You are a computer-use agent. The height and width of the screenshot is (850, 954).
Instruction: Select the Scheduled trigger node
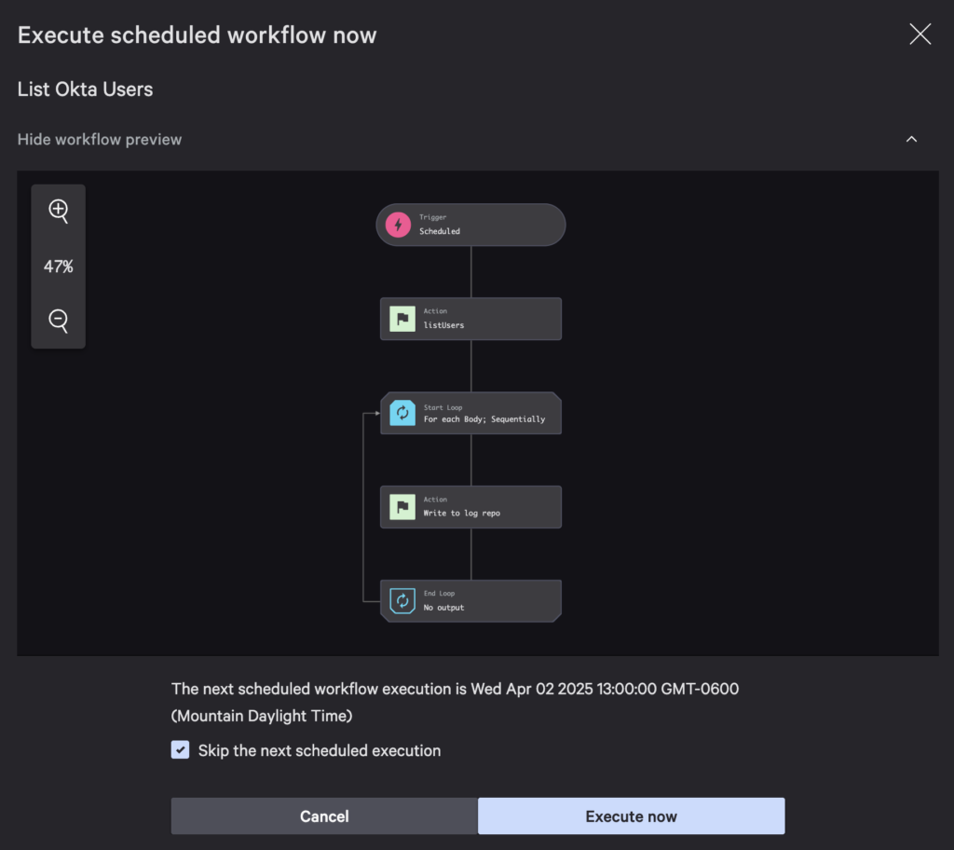point(484,225)
